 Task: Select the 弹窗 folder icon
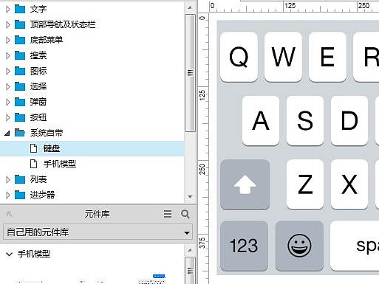pos(20,102)
